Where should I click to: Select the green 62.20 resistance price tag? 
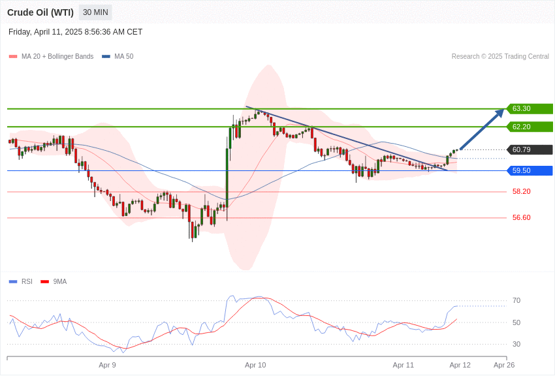tap(530, 127)
